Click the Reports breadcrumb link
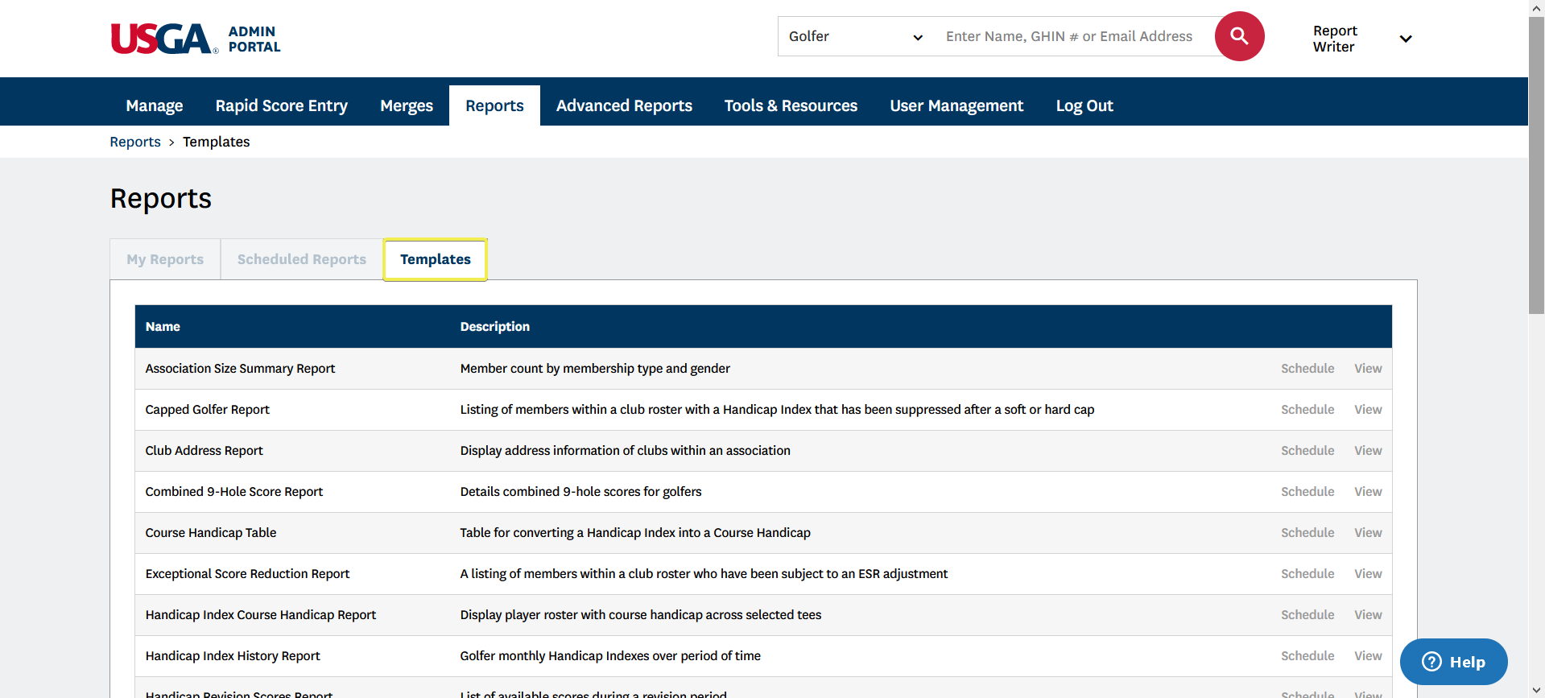Viewport: 1545px width, 698px height. click(x=135, y=142)
